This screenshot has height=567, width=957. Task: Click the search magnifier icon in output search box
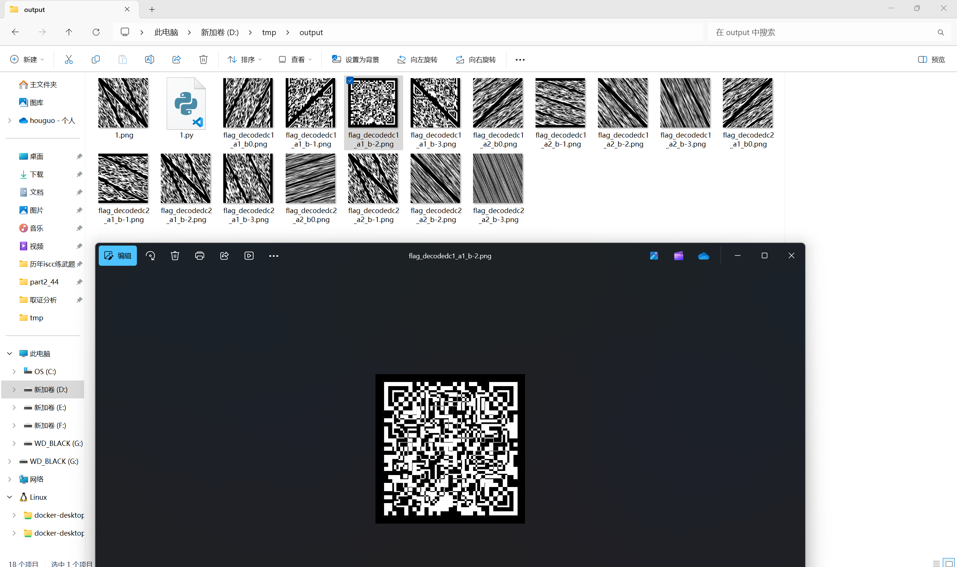(x=941, y=33)
